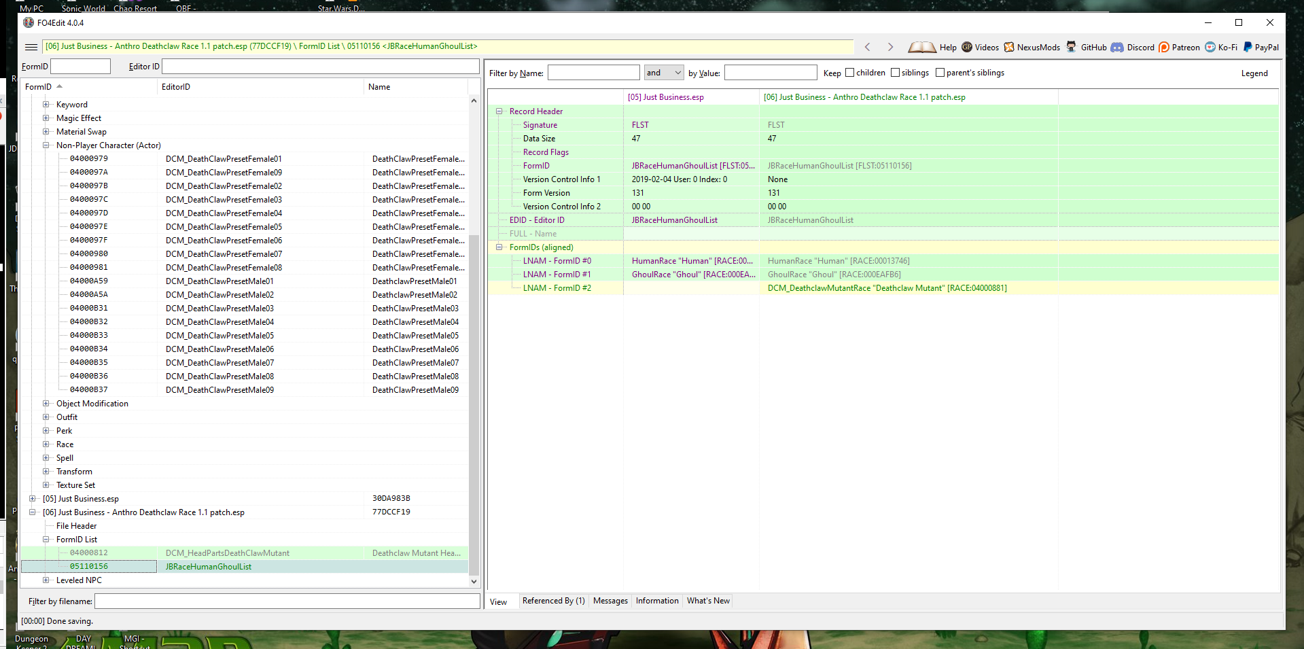Expand the Keyword tree node

tap(46, 105)
